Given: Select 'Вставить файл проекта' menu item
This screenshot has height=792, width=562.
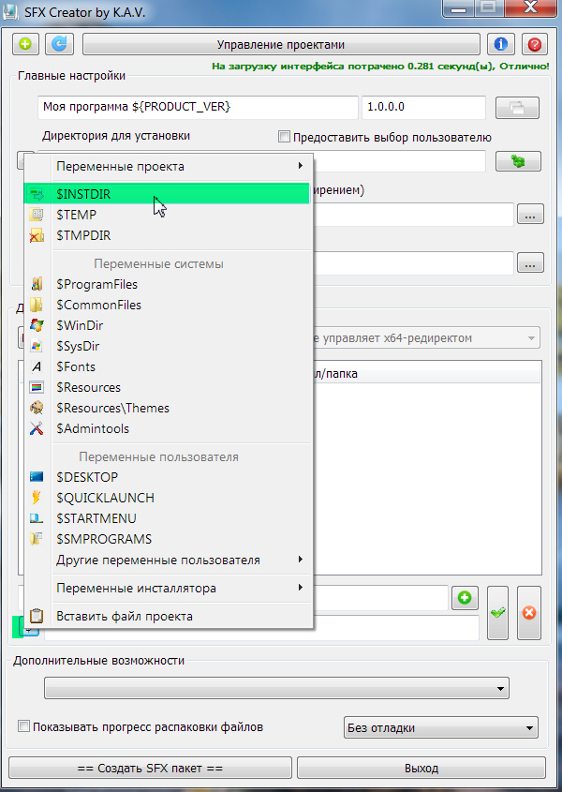Looking at the screenshot, I should tap(169, 616).
